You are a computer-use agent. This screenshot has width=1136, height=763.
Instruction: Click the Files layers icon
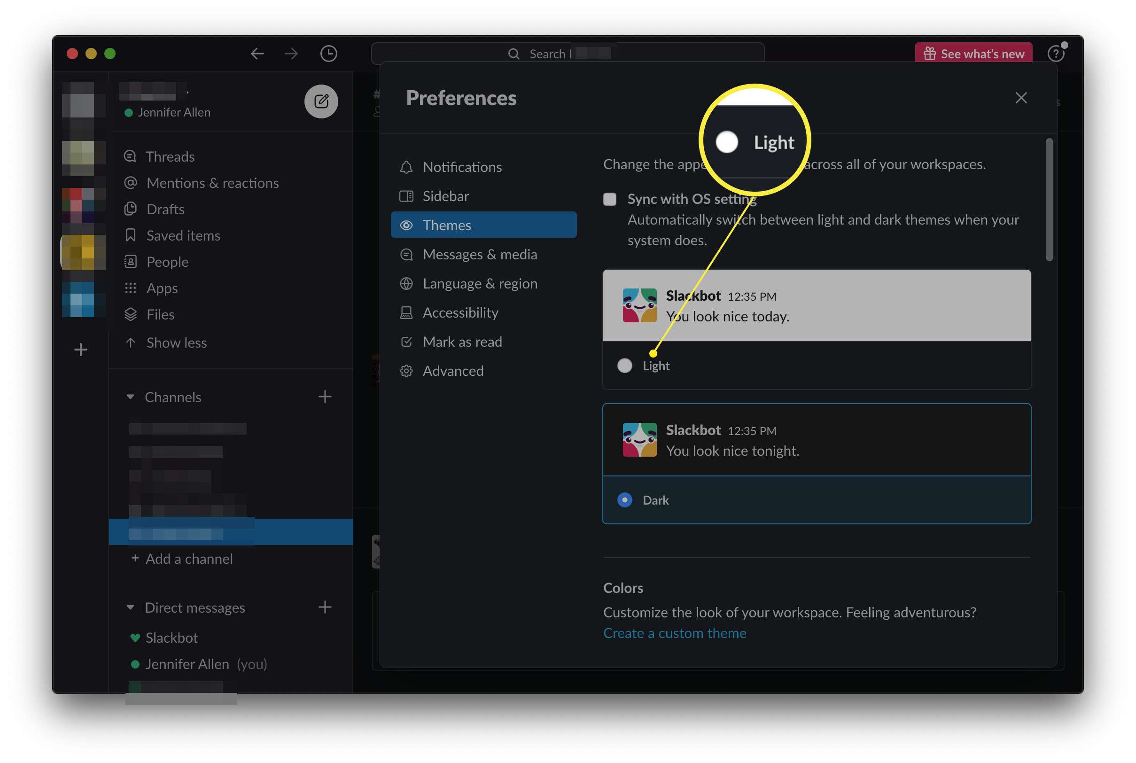click(x=130, y=314)
